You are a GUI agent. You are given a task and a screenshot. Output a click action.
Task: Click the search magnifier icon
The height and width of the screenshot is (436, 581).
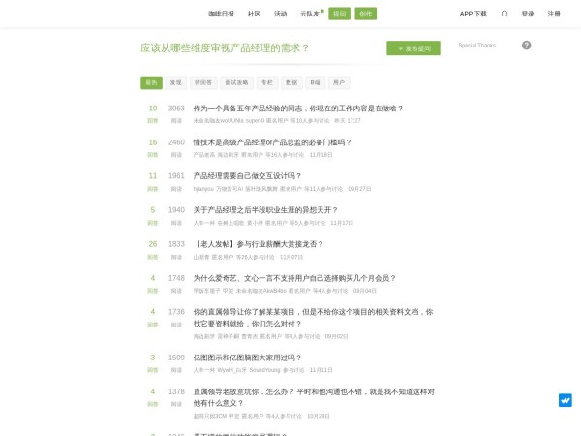505,14
